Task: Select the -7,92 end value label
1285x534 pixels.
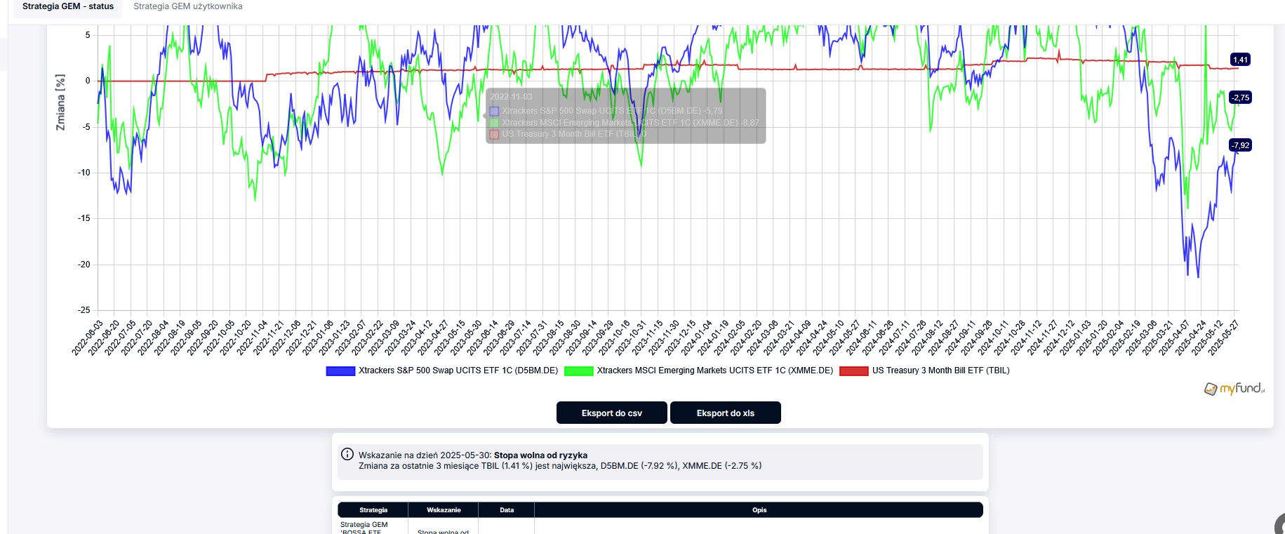Action: pyautogui.click(x=1241, y=145)
